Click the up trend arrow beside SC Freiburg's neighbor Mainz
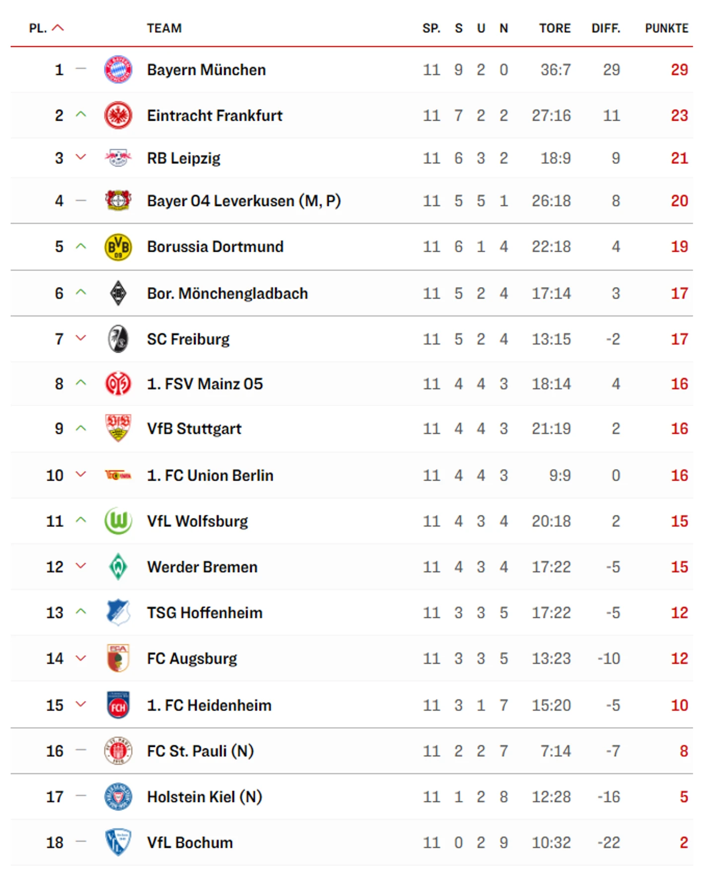725x876 pixels. point(81,383)
